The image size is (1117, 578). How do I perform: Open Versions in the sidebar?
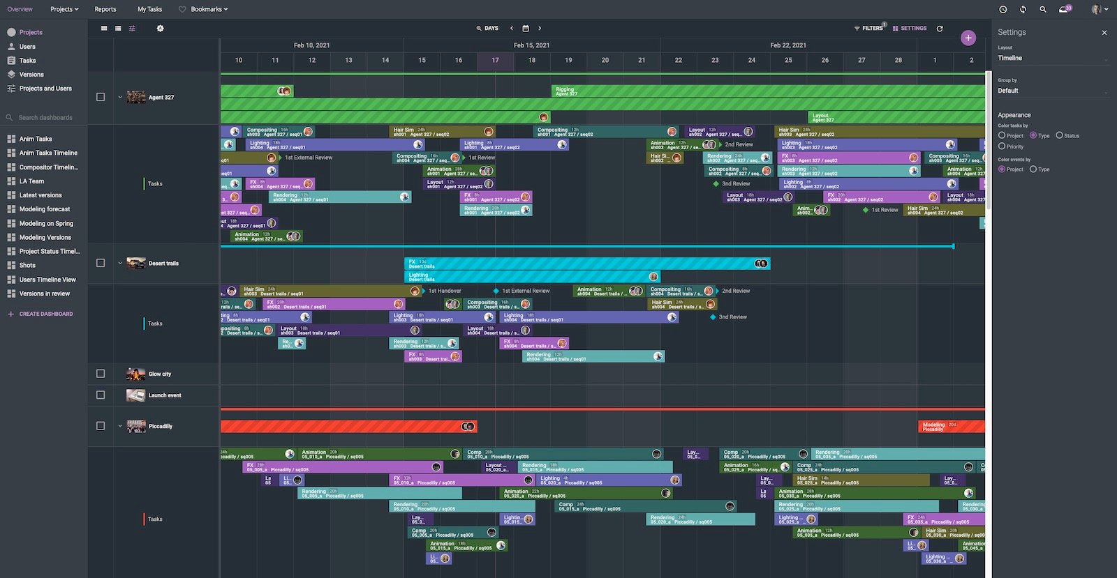(x=31, y=75)
